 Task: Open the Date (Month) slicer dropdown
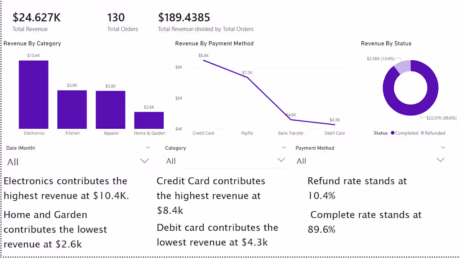(x=144, y=160)
